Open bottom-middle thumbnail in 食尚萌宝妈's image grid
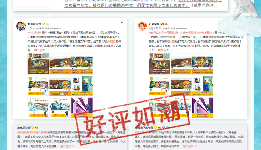Screen dimensions: 261x150 point(60,107)
